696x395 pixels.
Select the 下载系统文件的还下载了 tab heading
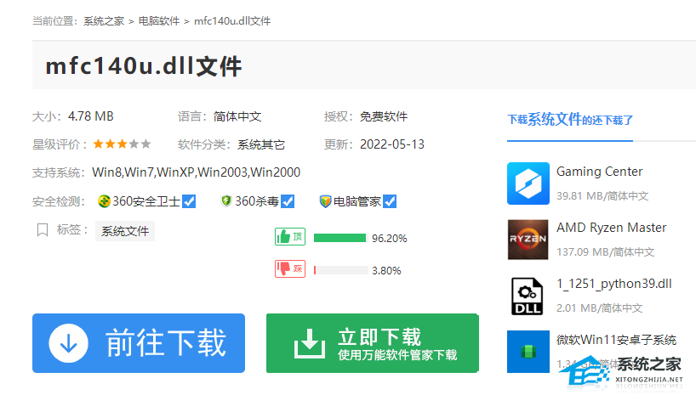pyautogui.click(x=570, y=120)
